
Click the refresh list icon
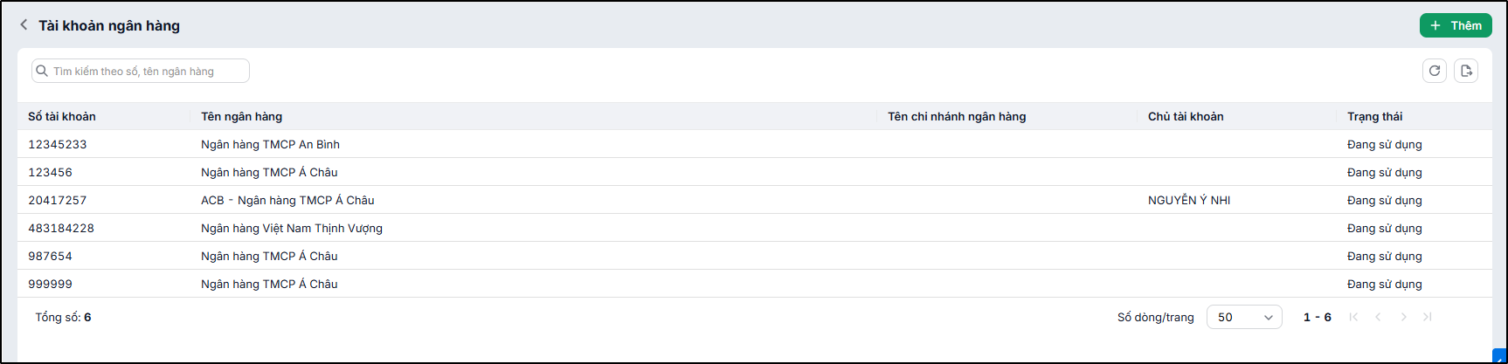(x=1435, y=71)
